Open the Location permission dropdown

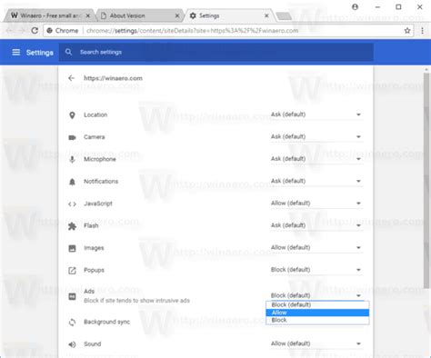pyautogui.click(x=316, y=114)
